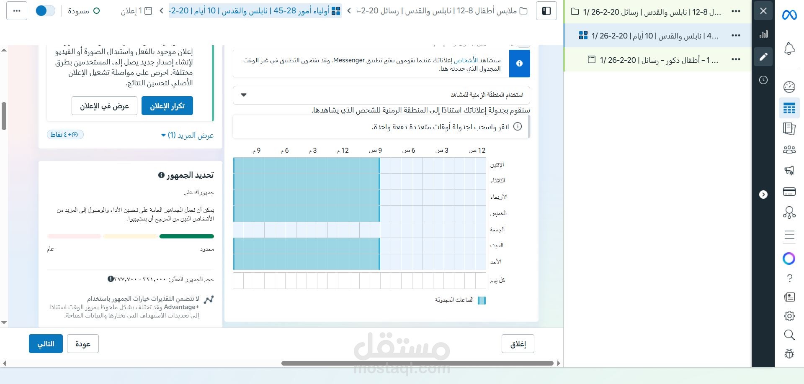Open the Audiences people icon
Image resolution: width=804 pixels, height=384 pixels.
pyautogui.click(x=789, y=149)
